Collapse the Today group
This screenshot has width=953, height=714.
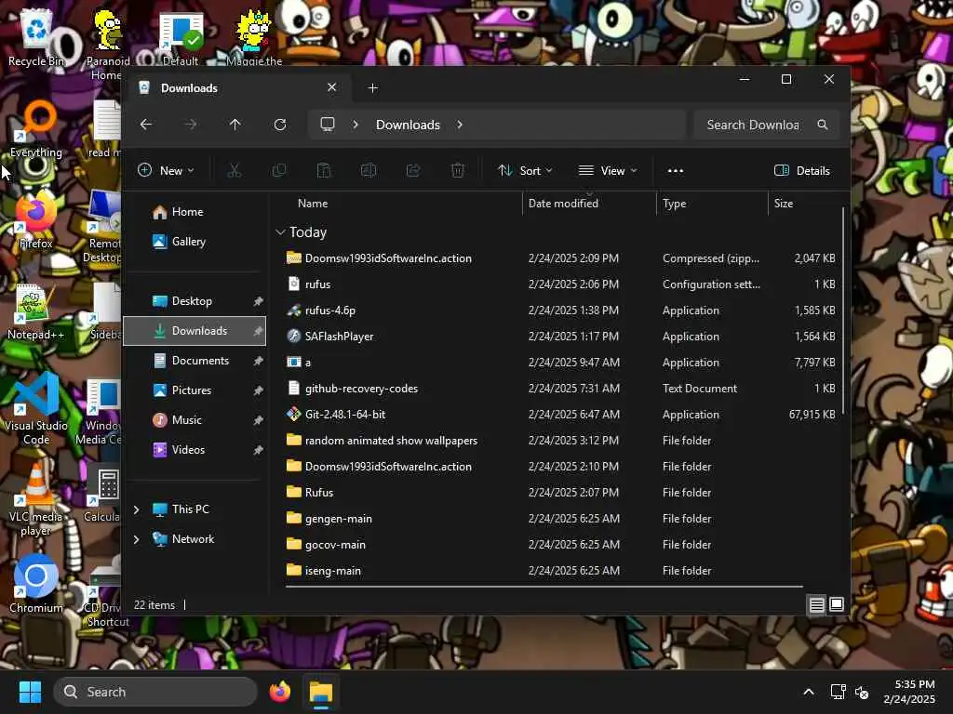coord(280,231)
